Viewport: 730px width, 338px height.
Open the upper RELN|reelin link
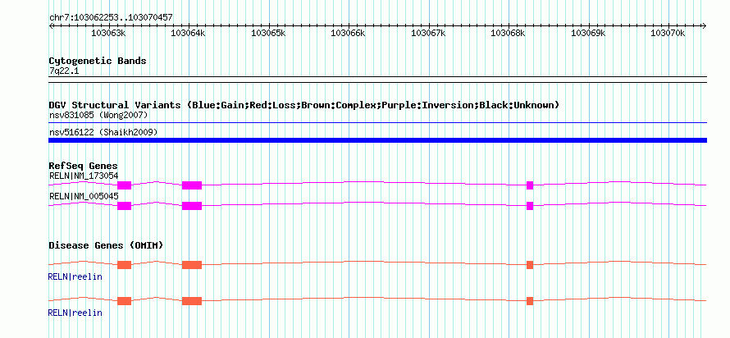[x=75, y=277]
